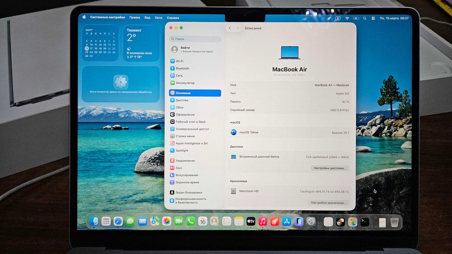
Task: Click rocket icon in the menu bar
Action: (329, 18)
